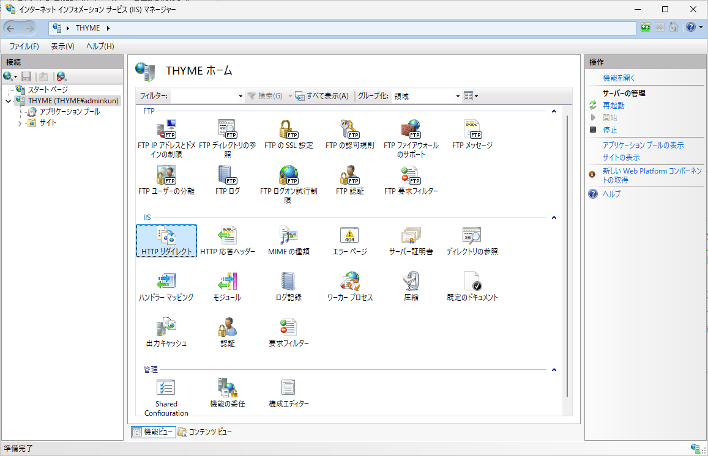This screenshot has height=456, width=708.
Task: Expand the サイト tree node
Action: pyautogui.click(x=20, y=123)
